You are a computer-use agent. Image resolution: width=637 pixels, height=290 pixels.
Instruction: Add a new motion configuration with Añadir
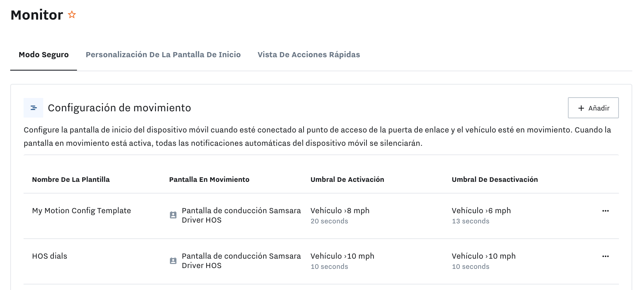click(593, 108)
